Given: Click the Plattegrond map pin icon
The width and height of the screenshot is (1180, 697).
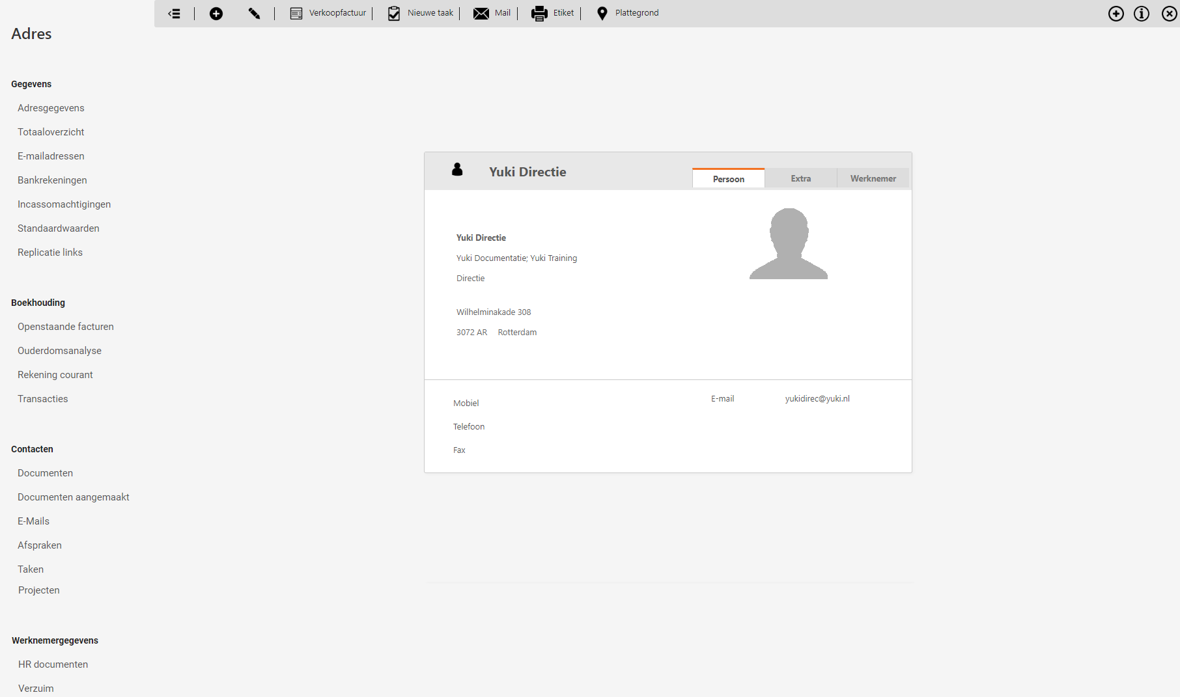Looking at the screenshot, I should [x=602, y=13].
